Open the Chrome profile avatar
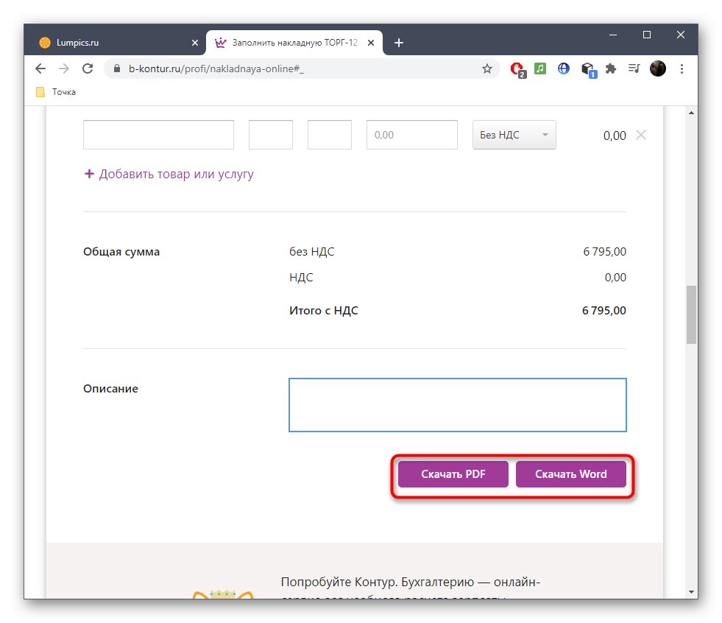The width and height of the screenshot is (722, 623). 657,68
